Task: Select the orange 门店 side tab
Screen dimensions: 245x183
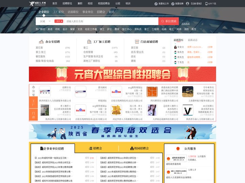Action: click(33, 115)
